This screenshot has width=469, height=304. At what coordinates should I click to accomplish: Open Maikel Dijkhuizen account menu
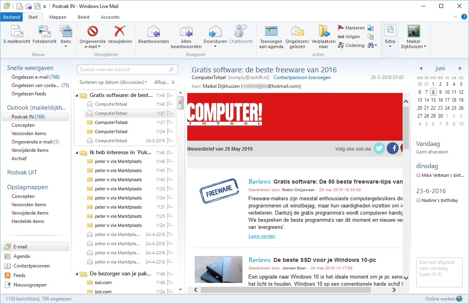point(413,37)
